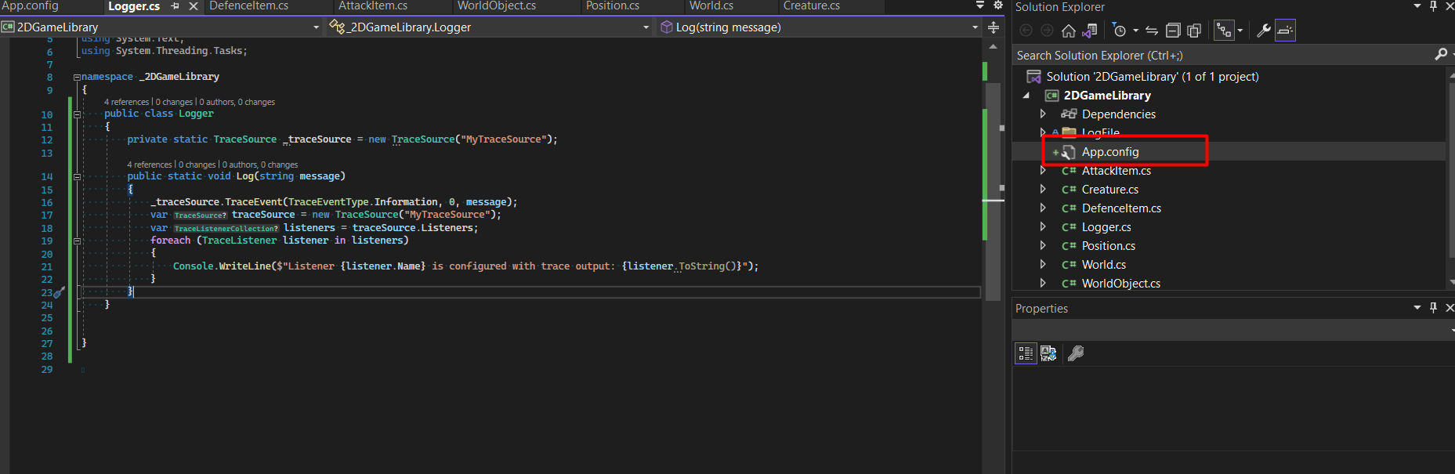Click 4 references CodeLens above Log method
Screen dimensions: 1455x474
click(150, 165)
